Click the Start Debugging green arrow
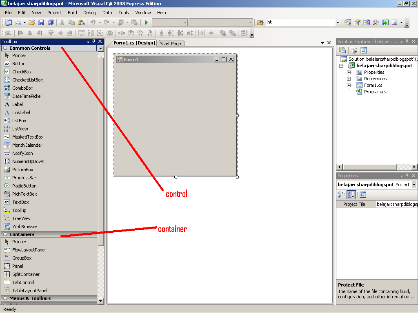The image size is (418, 313). click(146, 22)
